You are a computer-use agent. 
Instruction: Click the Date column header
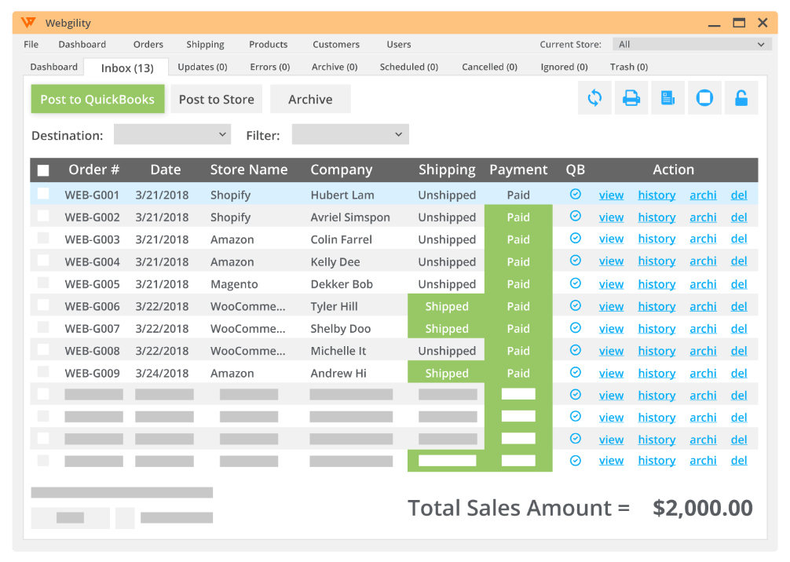[165, 170]
